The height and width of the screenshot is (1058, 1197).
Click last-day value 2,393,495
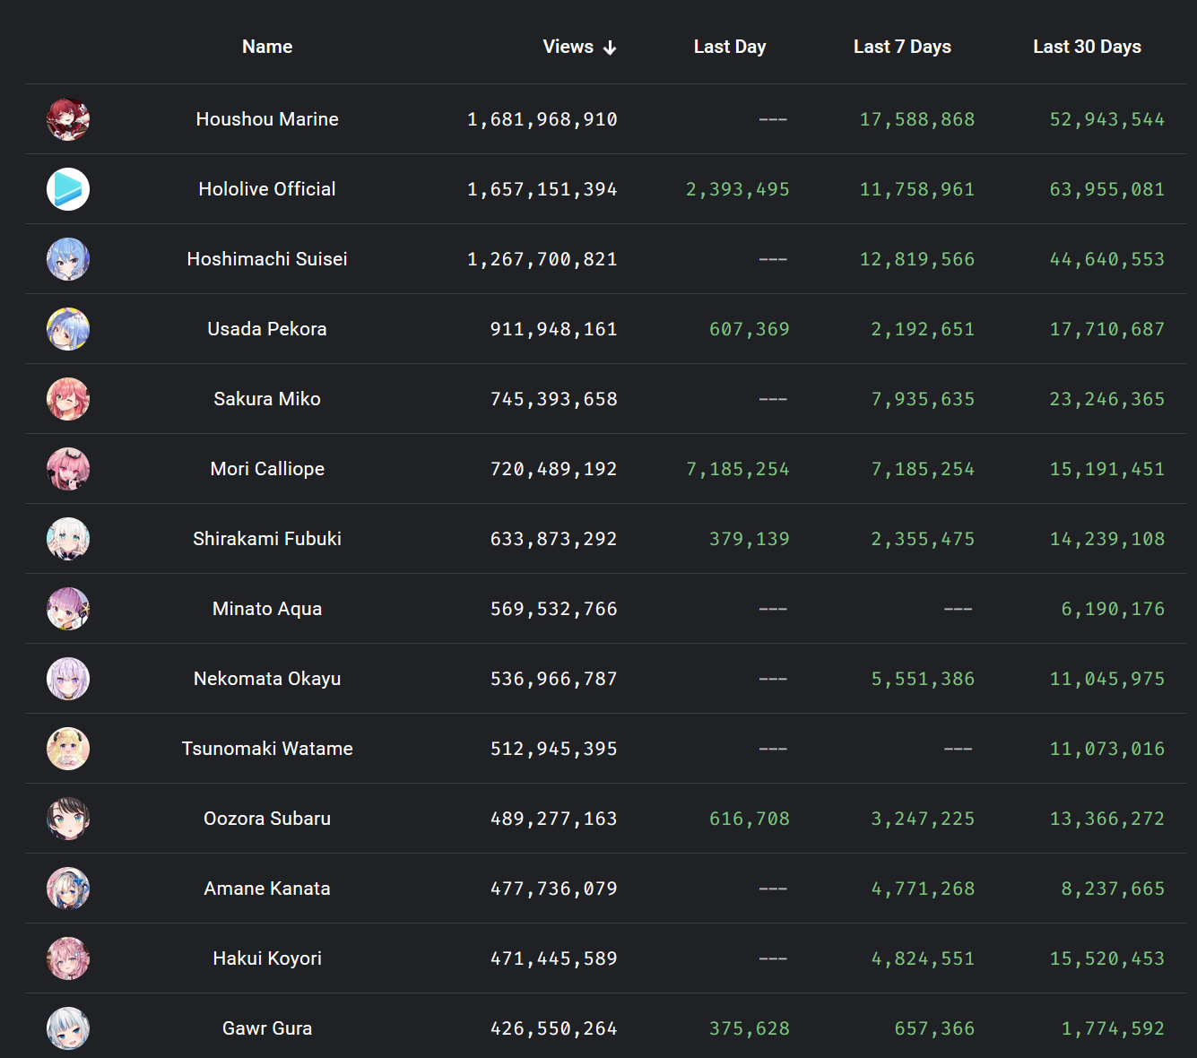coord(738,189)
